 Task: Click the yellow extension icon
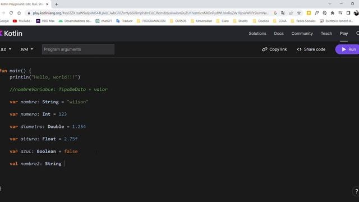[309, 13]
